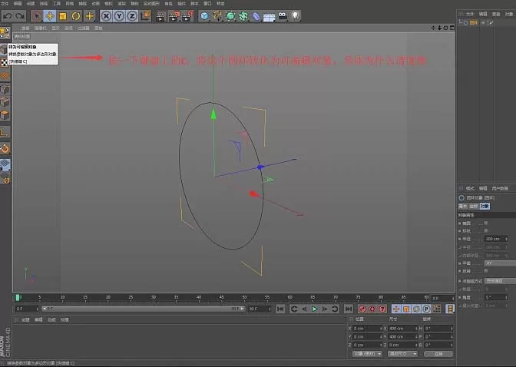Viewport: 516px width, 367px height.
Task: Switch to the 坐标 coordinates tab
Action: tap(473, 206)
